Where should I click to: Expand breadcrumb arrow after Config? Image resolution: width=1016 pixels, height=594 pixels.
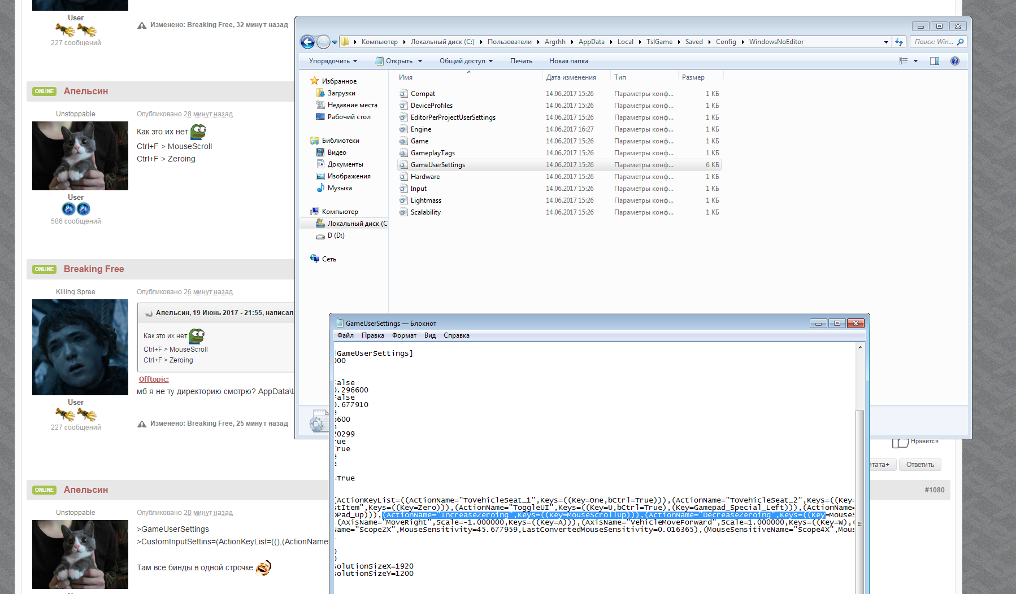pyautogui.click(x=743, y=42)
